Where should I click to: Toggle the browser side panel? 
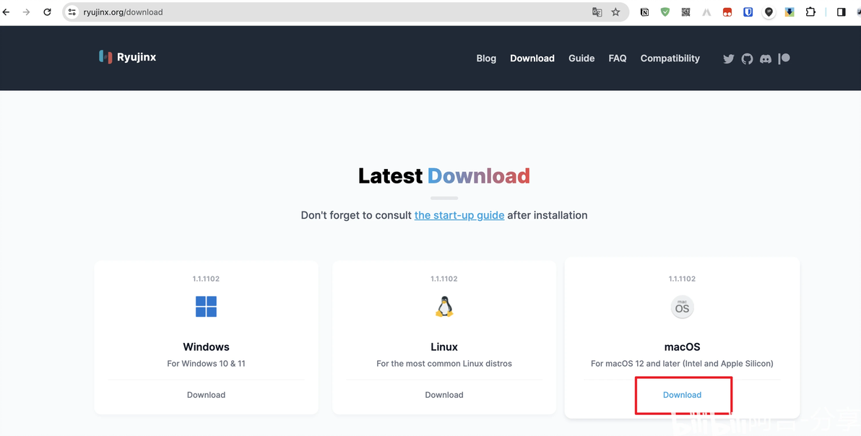(x=841, y=12)
